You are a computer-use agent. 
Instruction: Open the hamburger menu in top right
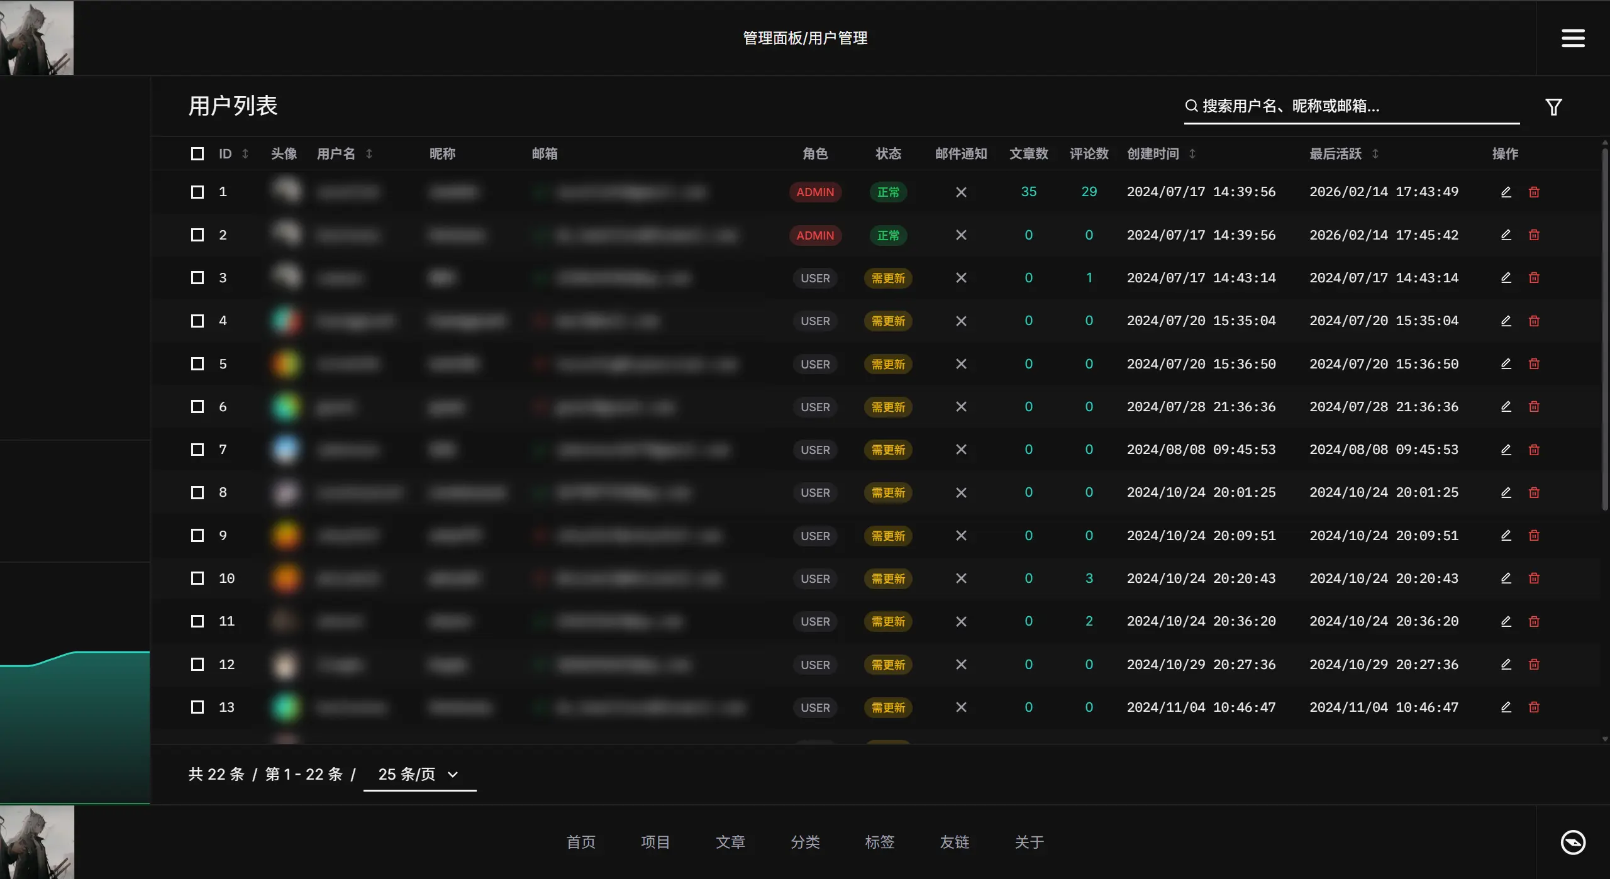[x=1572, y=38]
